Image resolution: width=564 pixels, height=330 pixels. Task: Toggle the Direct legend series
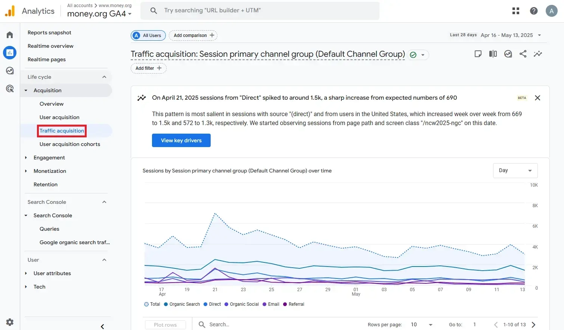[x=212, y=304]
